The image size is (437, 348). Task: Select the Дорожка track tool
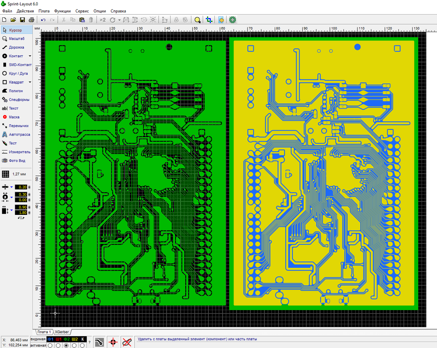(17, 47)
